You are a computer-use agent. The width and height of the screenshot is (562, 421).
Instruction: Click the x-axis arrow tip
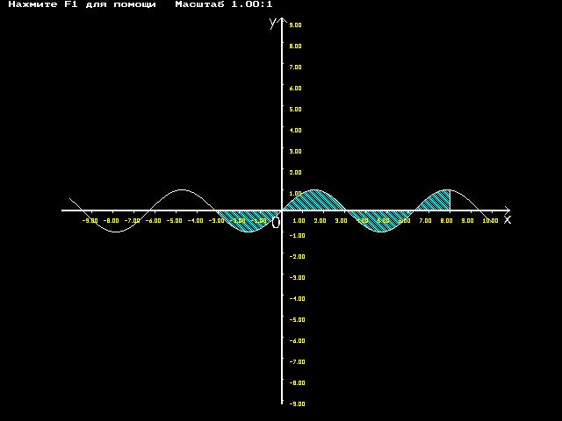click(x=507, y=210)
